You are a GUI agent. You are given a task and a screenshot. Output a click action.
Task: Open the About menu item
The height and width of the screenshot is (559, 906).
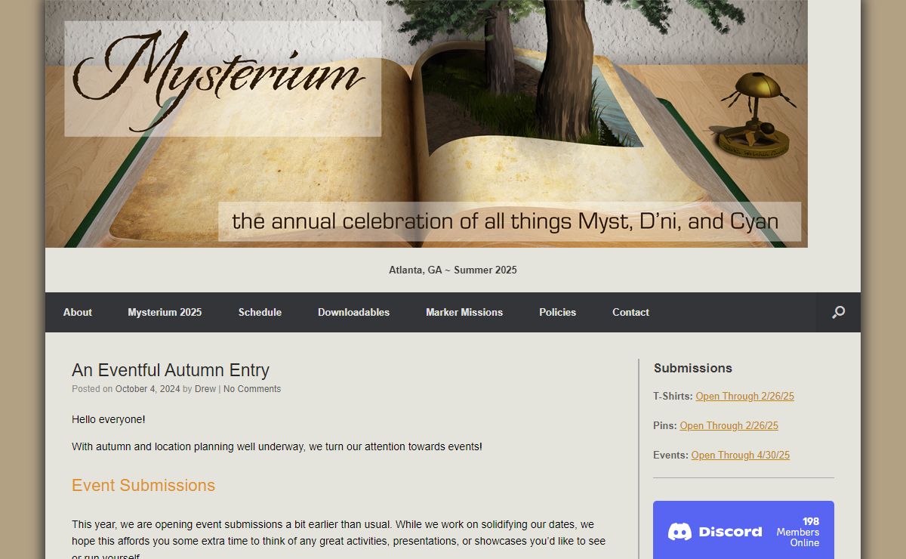[x=78, y=312]
